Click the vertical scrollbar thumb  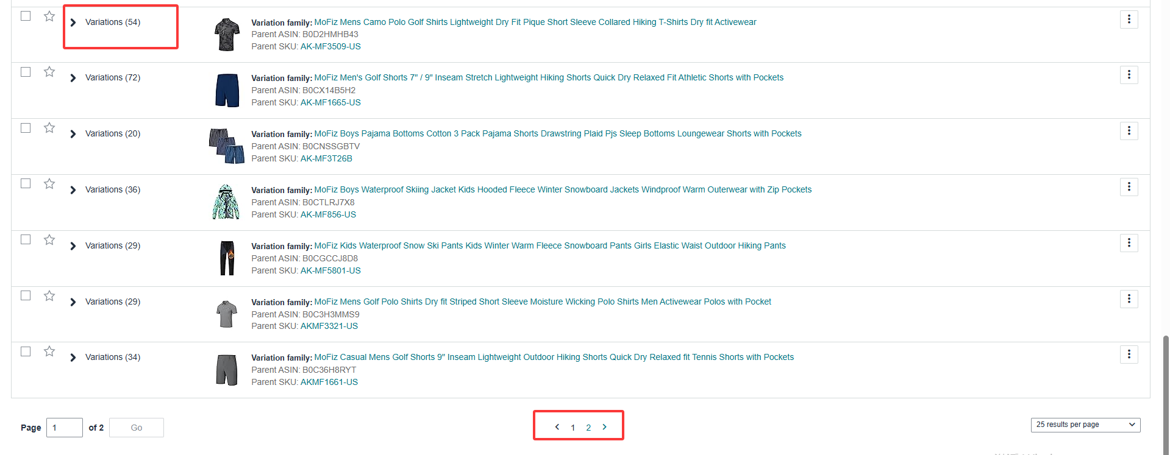click(1166, 395)
